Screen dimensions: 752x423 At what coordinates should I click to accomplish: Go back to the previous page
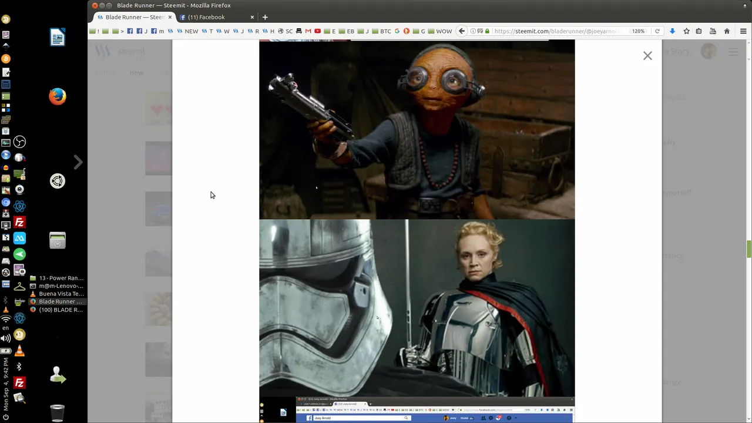(x=462, y=31)
